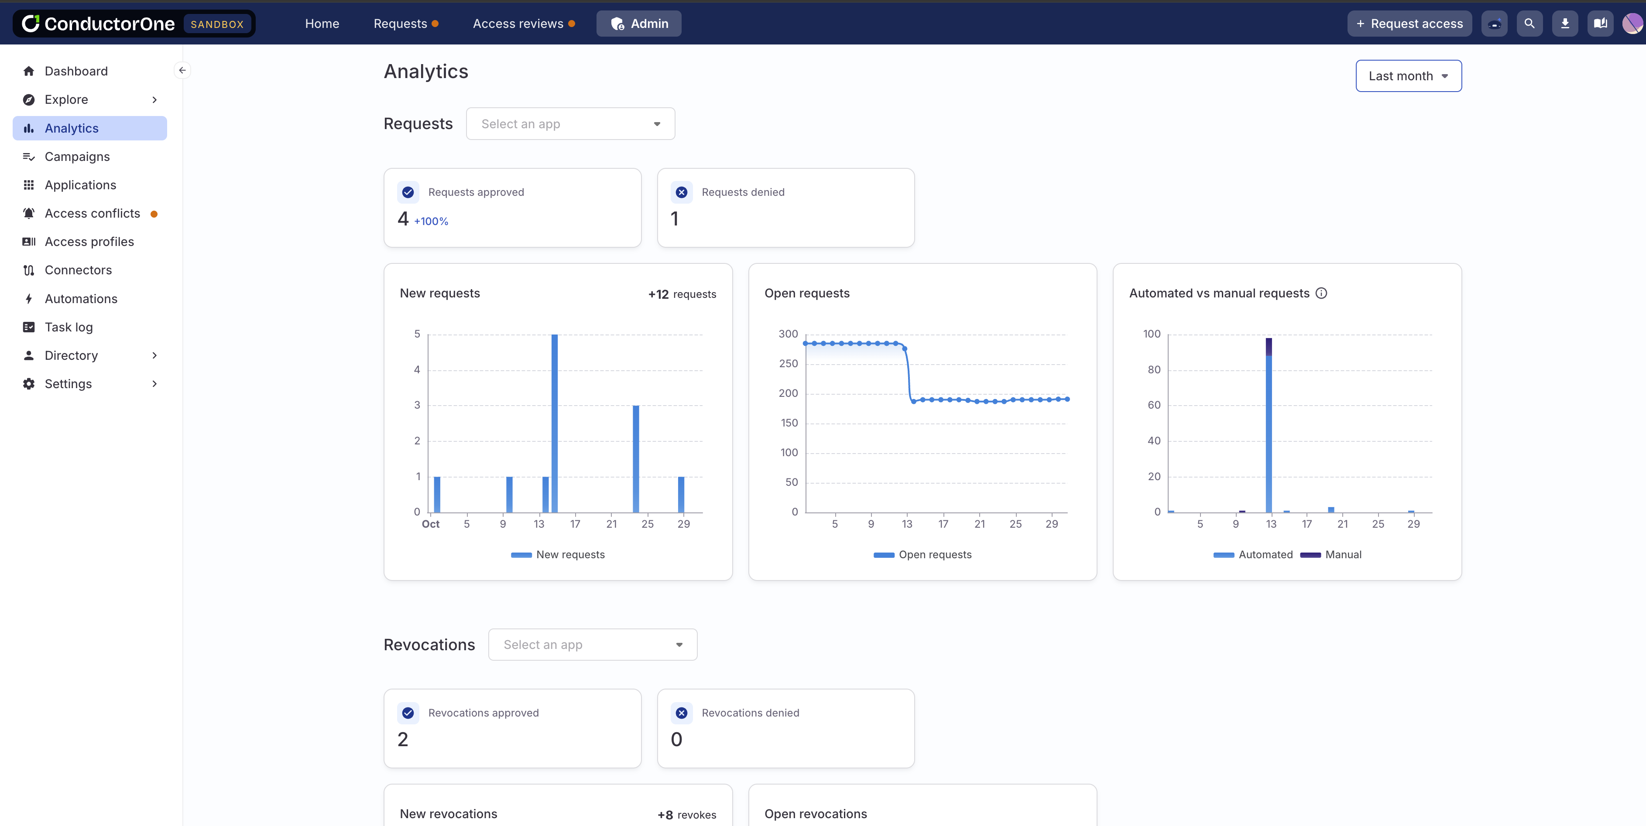This screenshot has width=1646, height=826.
Task: Open the documentation book icon
Action: (x=1600, y=23)
